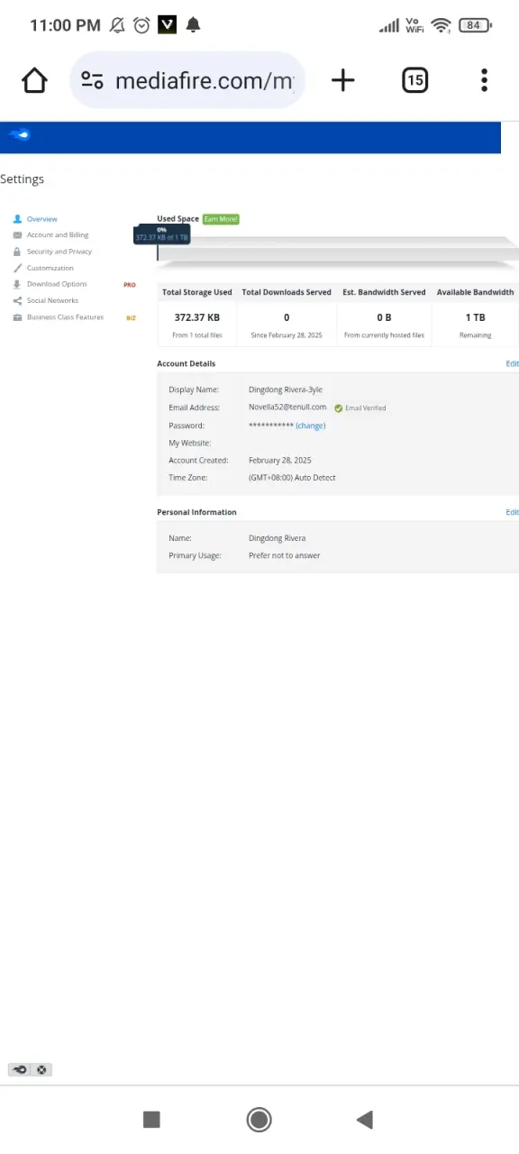Click the password (change) link
This screenshot has width=519, height=1154.
click(x=311, y=426)
